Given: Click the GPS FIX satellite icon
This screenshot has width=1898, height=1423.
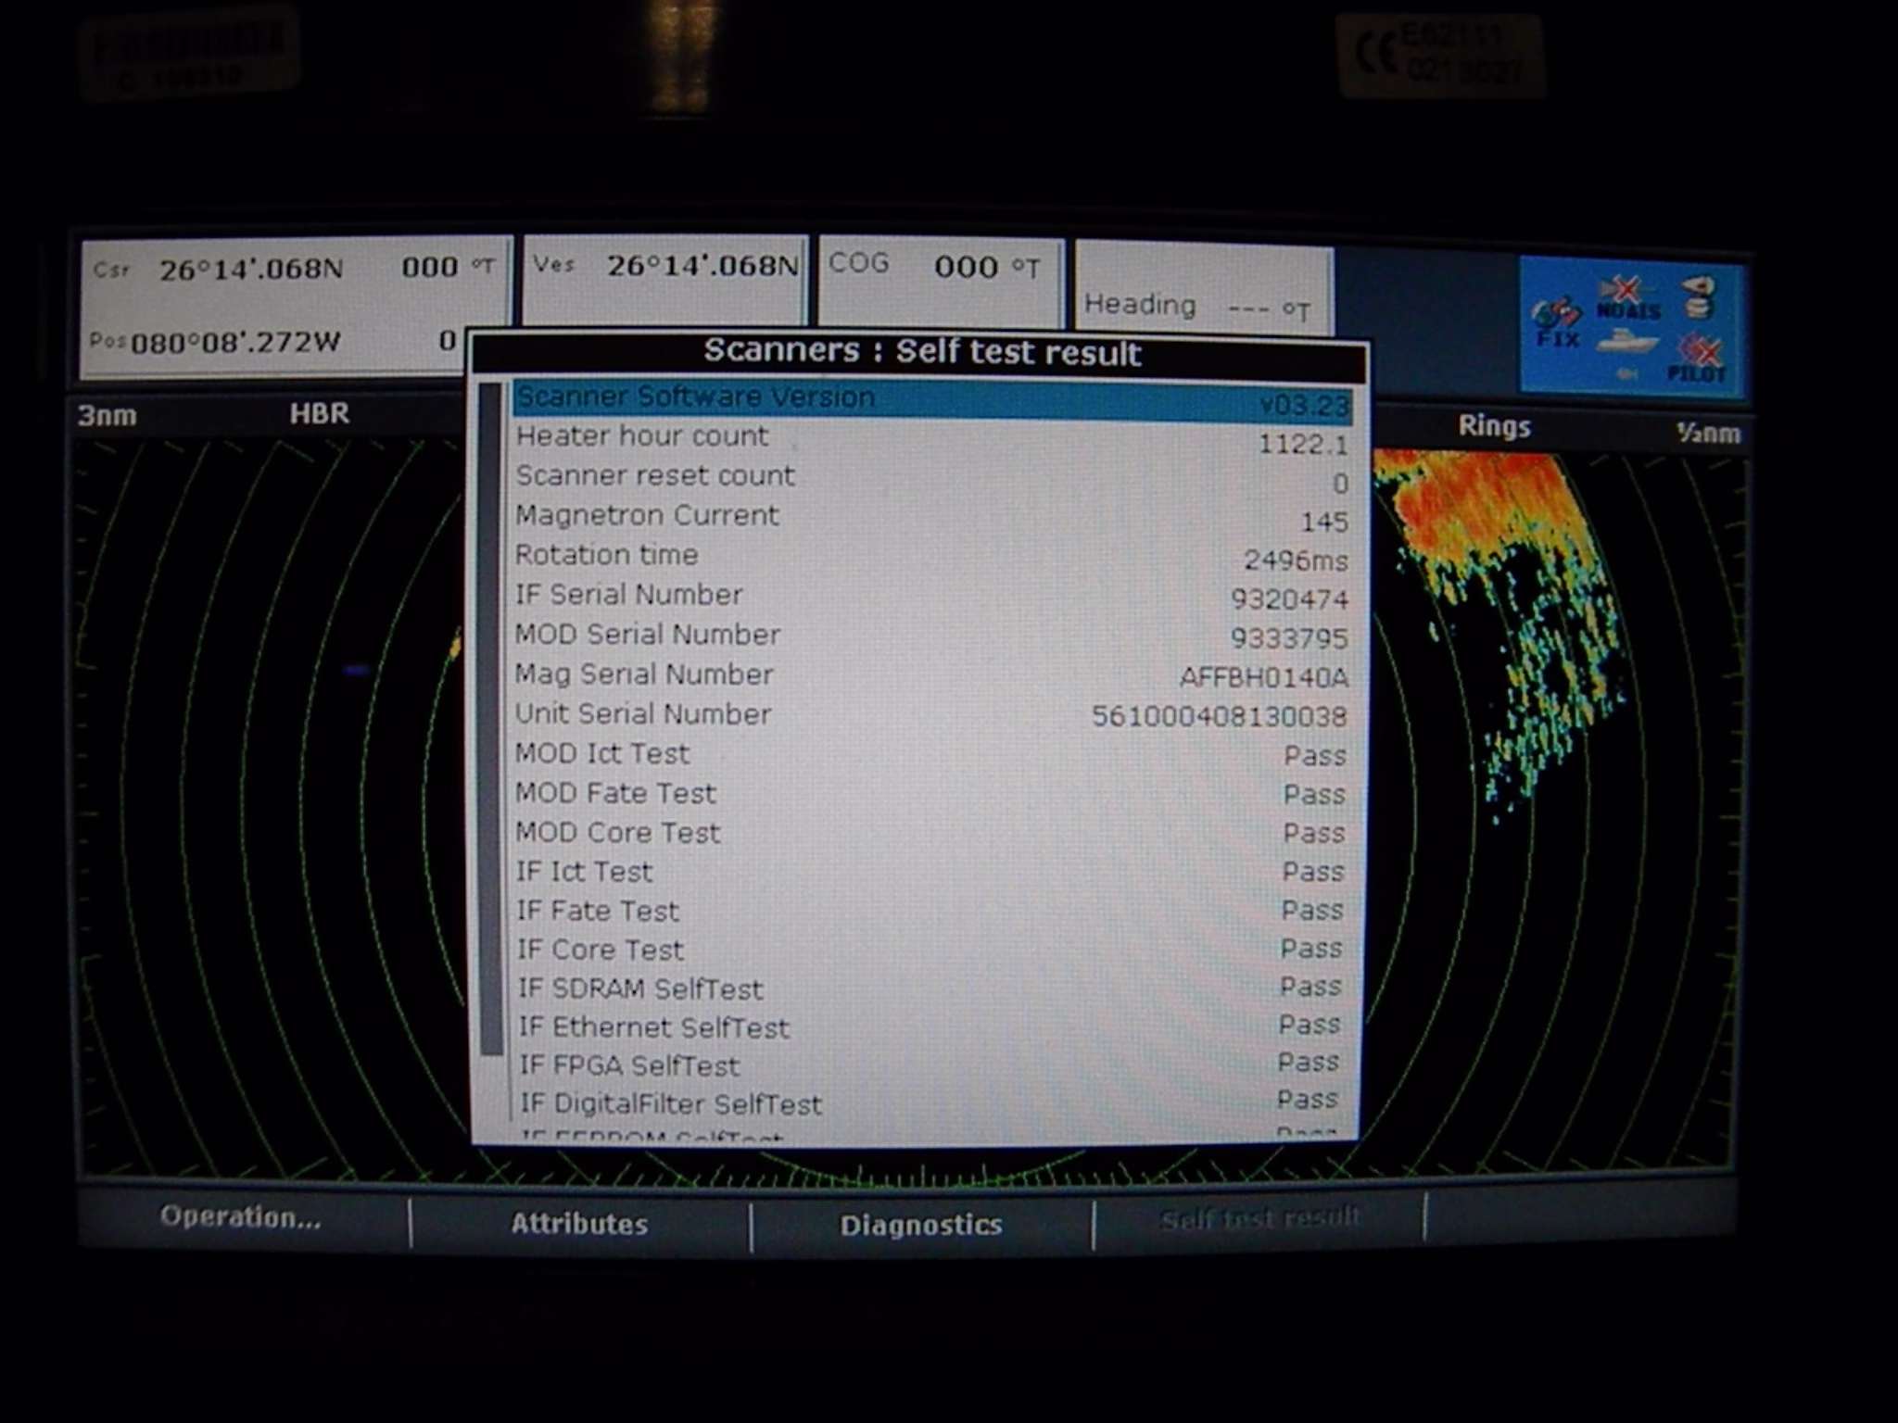Looking at the screenshot, I should tap(1557, 321).
